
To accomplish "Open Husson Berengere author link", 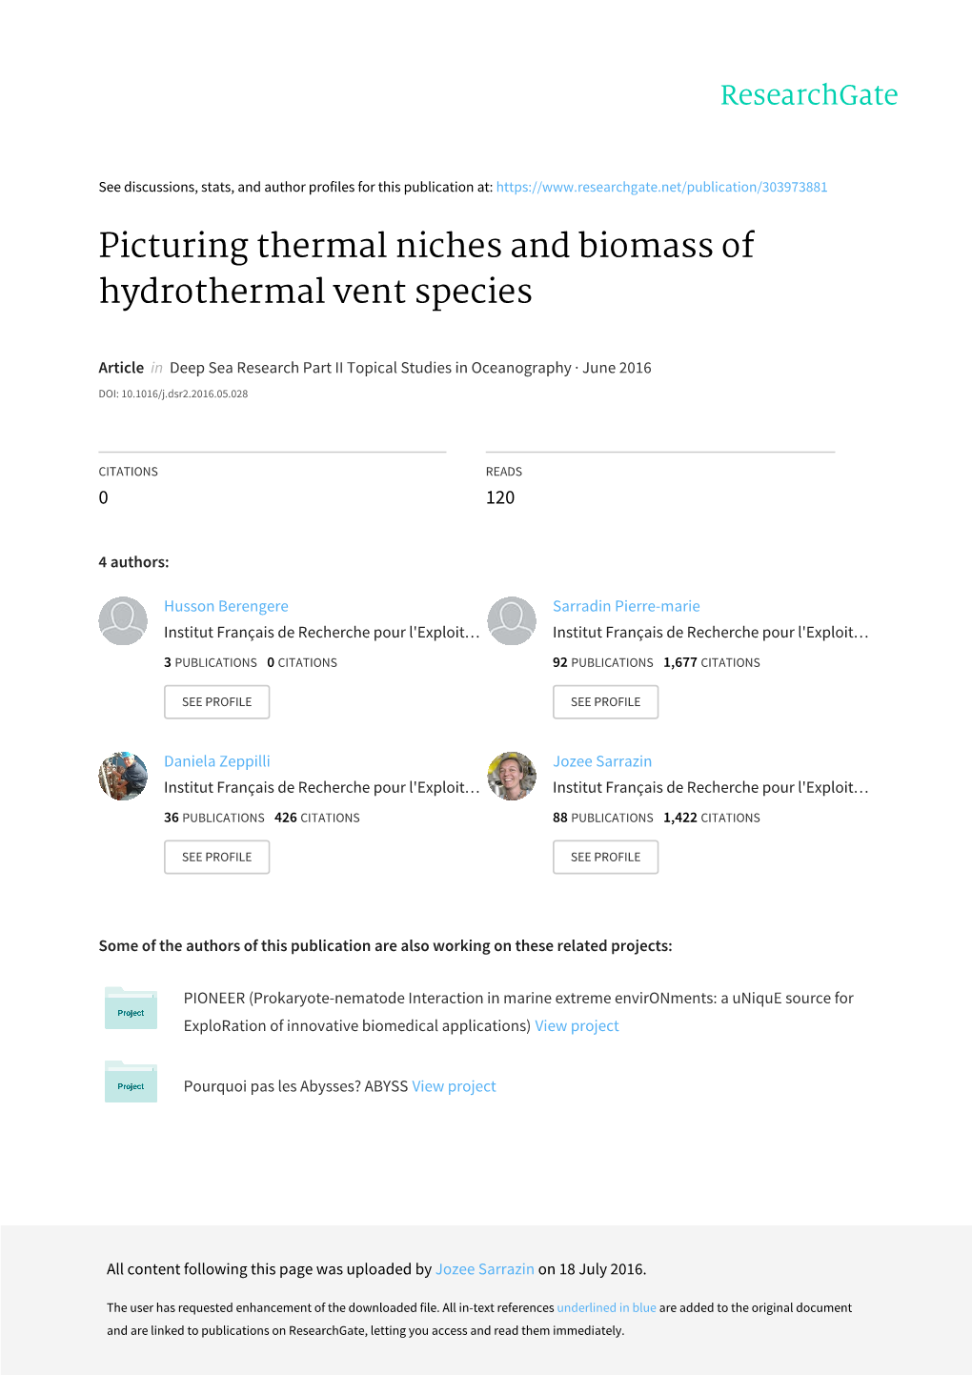I will click(226, 606).
